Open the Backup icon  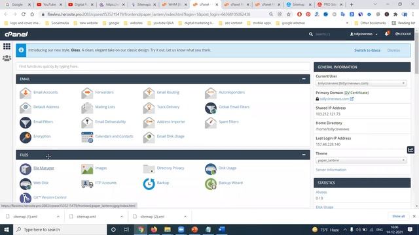(x=149, y=183)
